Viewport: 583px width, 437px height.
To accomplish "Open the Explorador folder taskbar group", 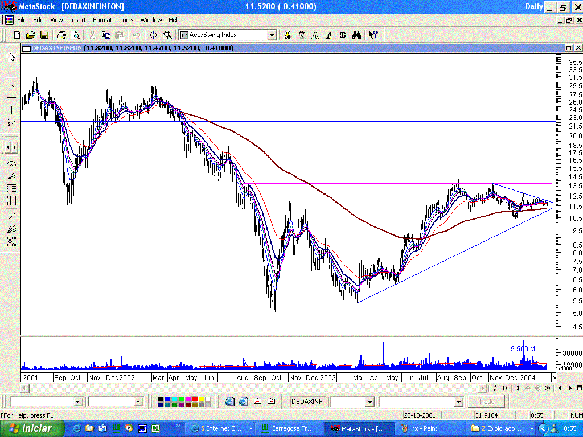I will [501, 428].
